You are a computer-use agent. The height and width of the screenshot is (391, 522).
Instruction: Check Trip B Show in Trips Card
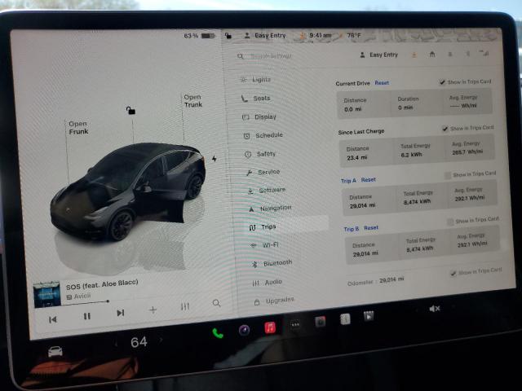(450, 222)
